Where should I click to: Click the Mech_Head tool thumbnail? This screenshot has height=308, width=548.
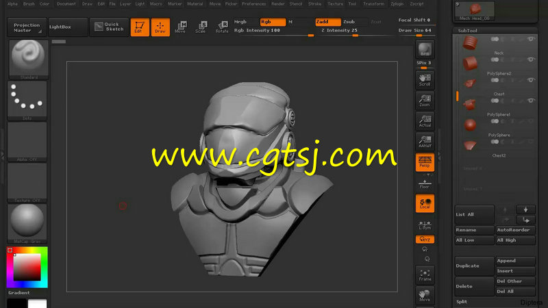pos(475,10)
